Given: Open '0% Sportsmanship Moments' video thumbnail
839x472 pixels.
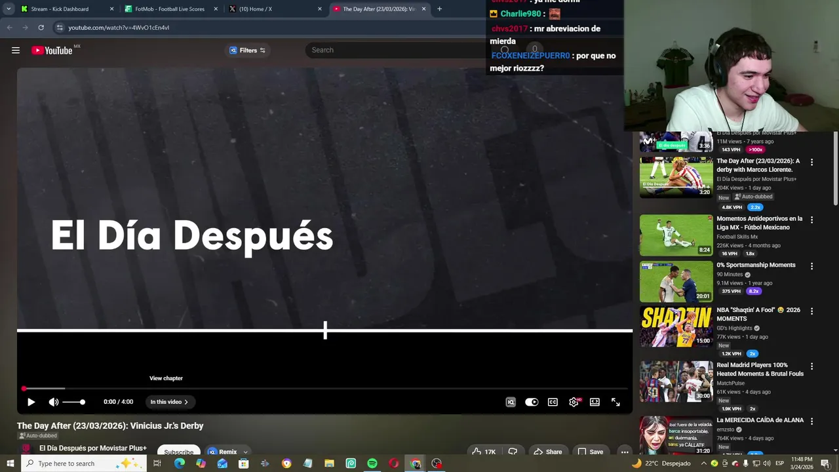Looking at the screenshot, I should click(x=676, y=281).
